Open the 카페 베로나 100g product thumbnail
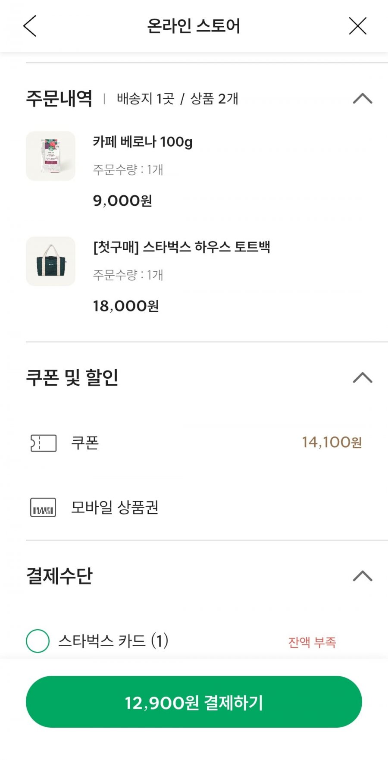The width and height of the screenshot is (388, 760). 51,156
